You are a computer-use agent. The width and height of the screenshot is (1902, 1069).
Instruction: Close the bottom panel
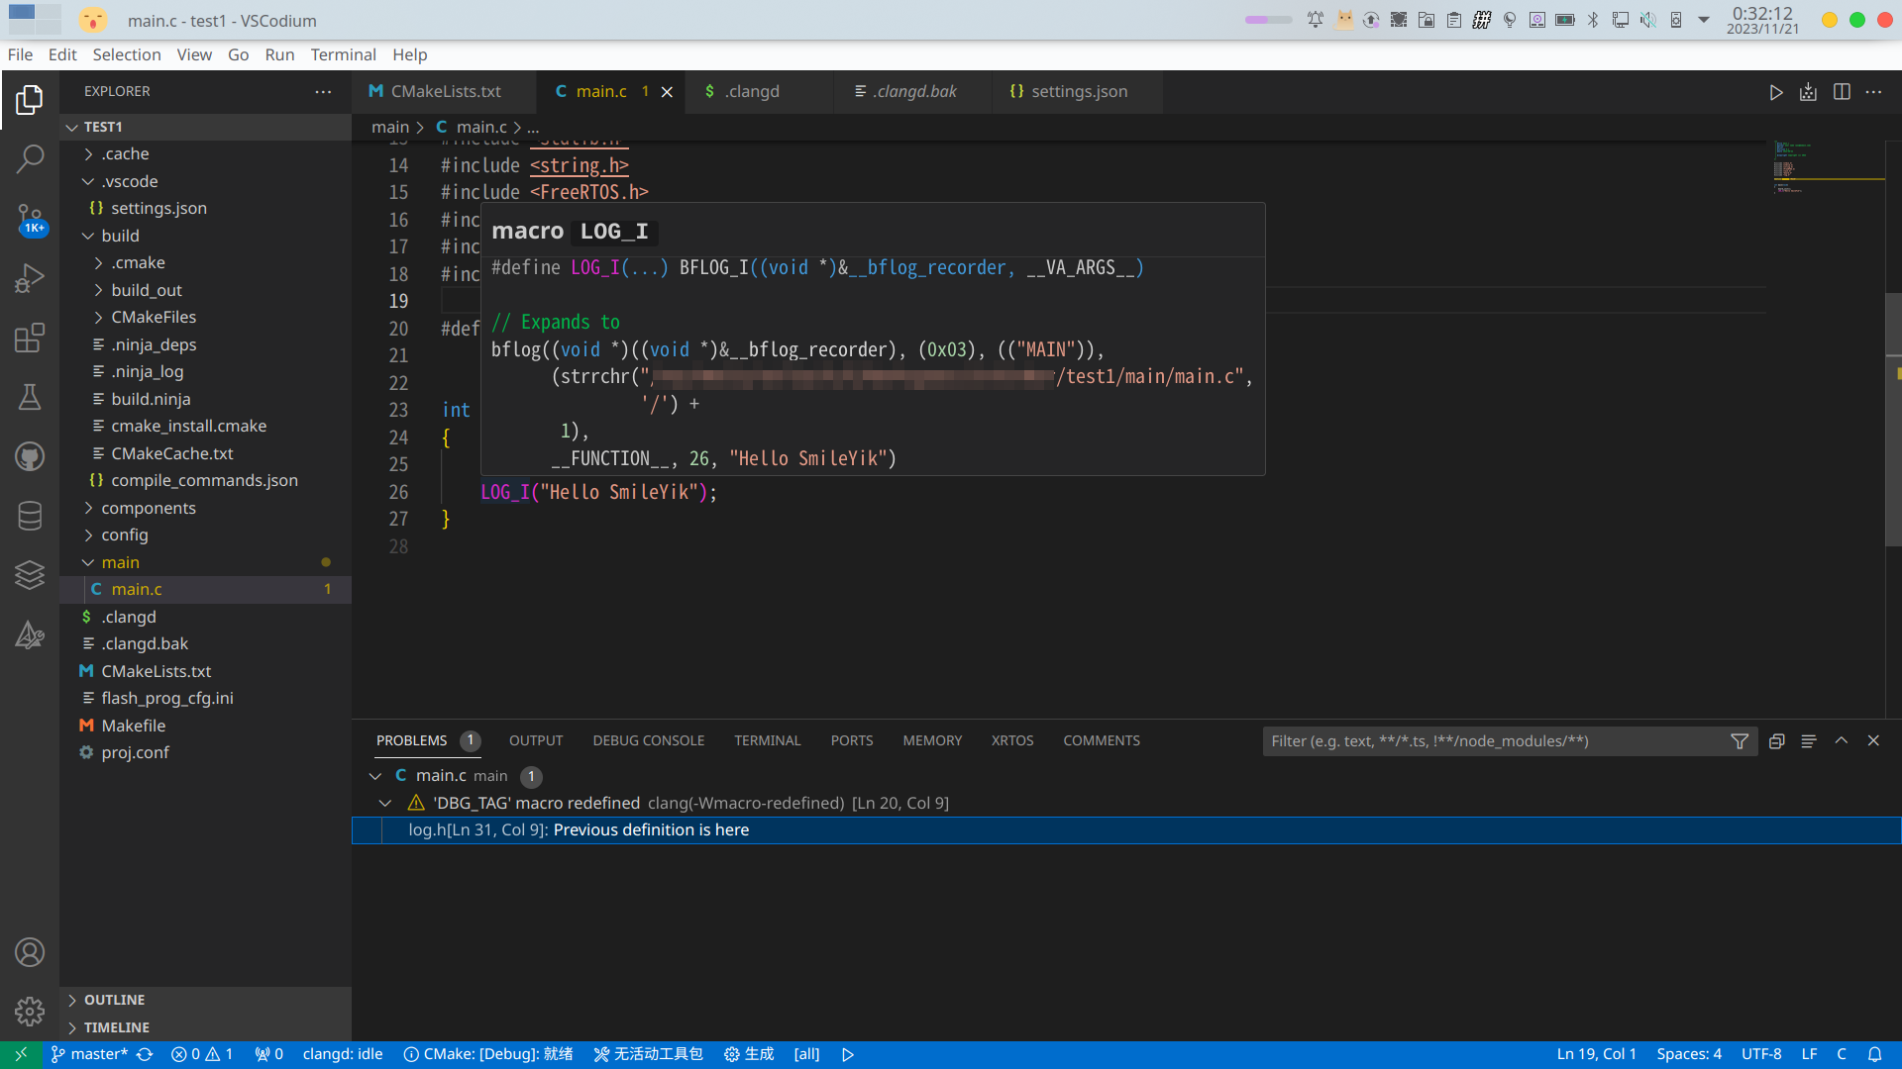pyautogui.click(x=1873, y=741)
